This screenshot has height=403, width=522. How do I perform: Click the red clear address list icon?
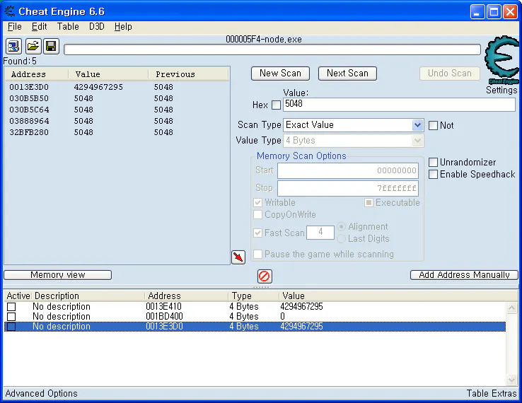265,276
